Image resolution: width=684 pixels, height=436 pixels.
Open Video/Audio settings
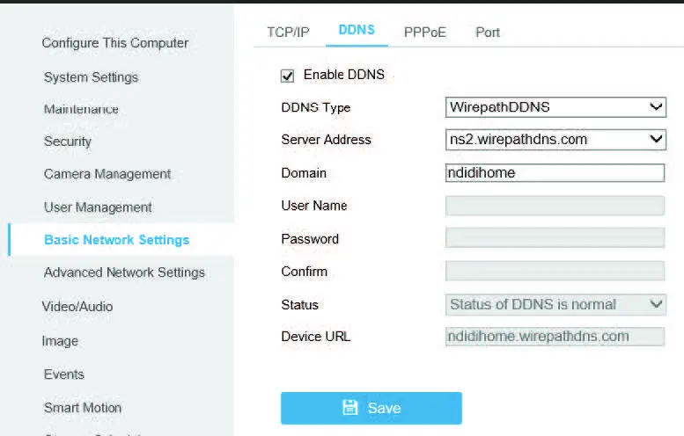tap(77, 306)
